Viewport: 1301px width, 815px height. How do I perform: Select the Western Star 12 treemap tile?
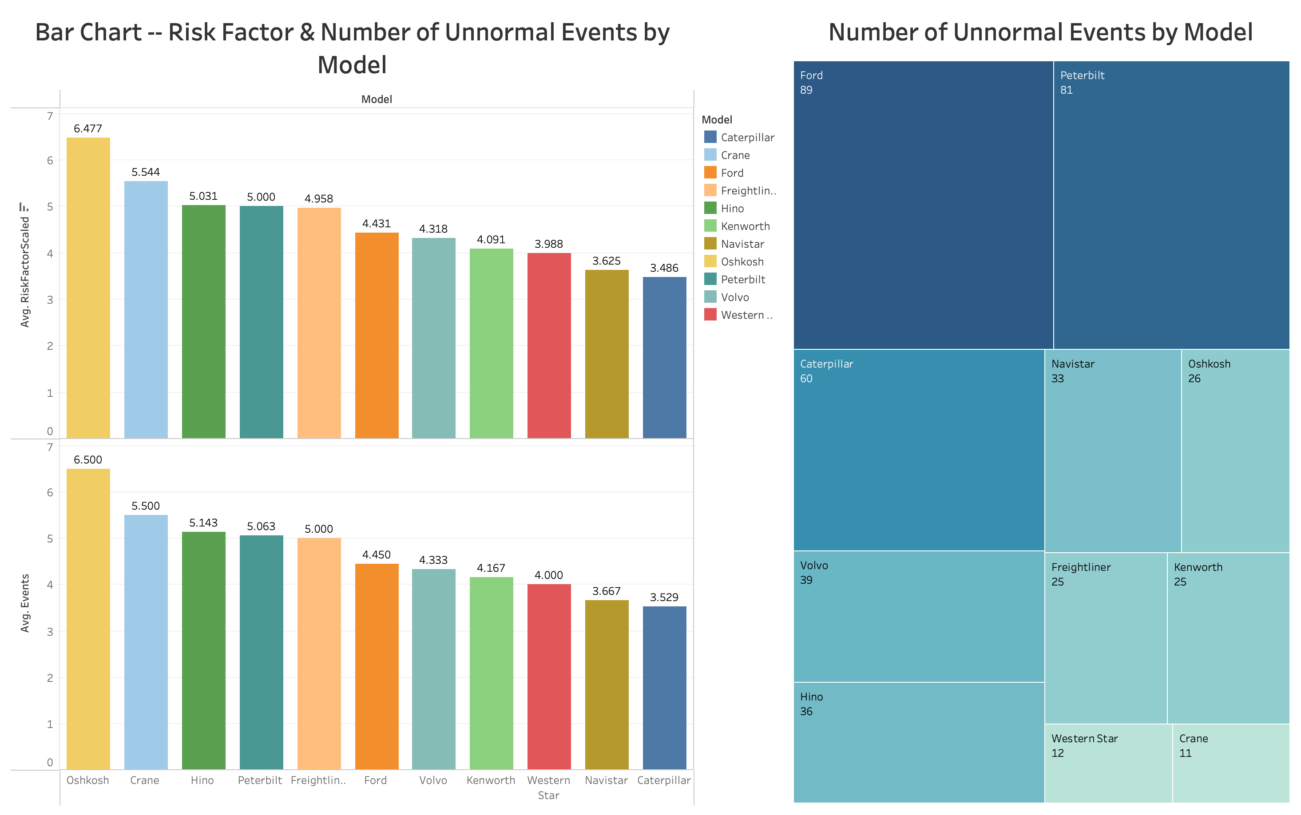coord(1108,763)
